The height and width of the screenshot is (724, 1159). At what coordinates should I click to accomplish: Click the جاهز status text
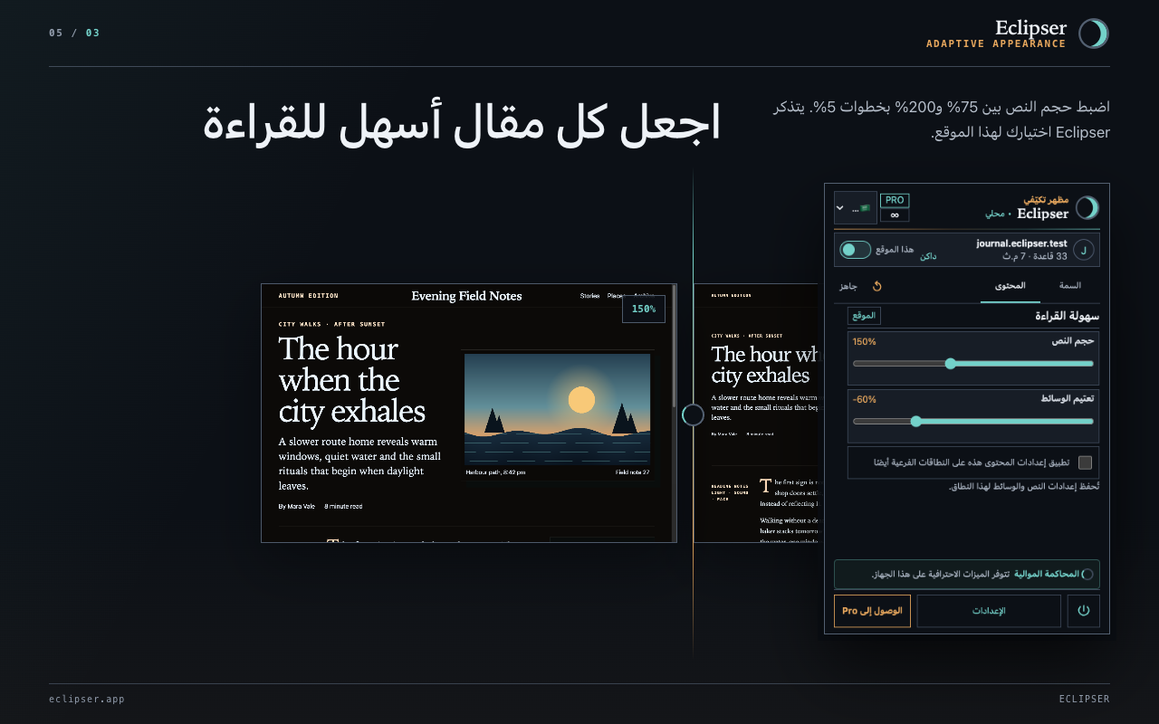pos(848,286)
